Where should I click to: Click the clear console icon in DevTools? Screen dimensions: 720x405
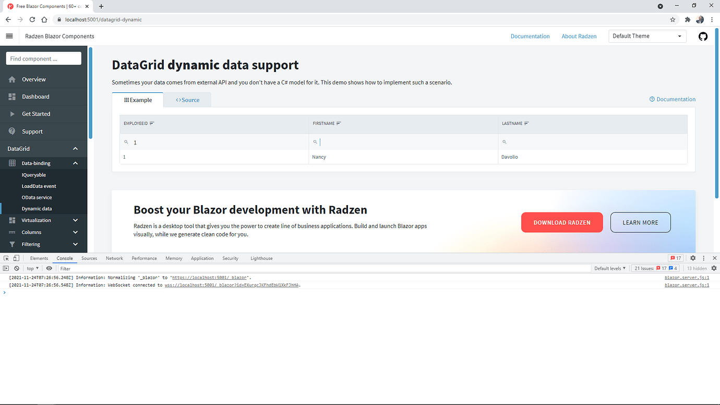16,268
